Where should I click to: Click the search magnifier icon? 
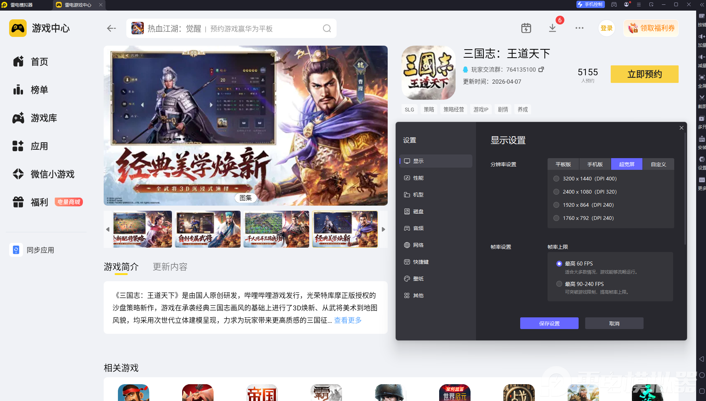click(x=327, y=28)
